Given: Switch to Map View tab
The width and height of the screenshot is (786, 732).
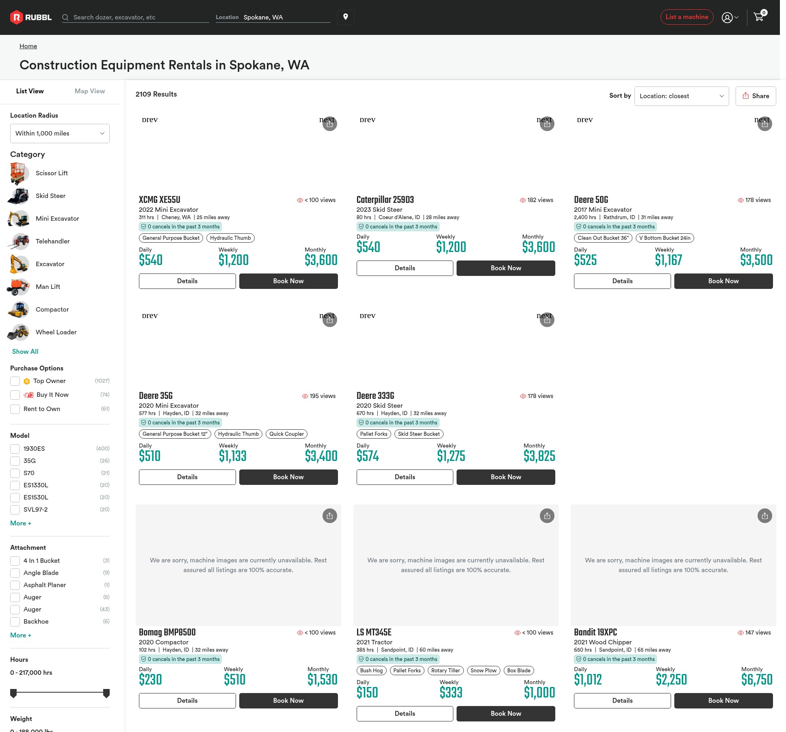Looking at the screenshot, I should click(90, 91).
